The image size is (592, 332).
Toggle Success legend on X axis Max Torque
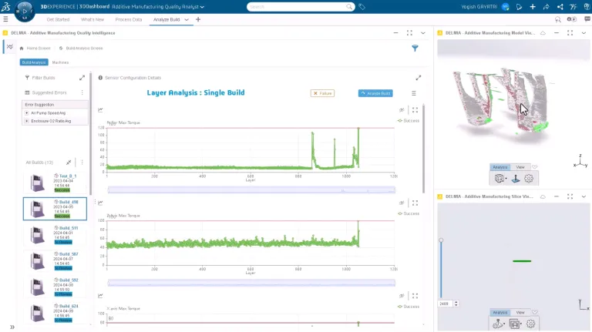pyautogui.click(x=409, y=307)
